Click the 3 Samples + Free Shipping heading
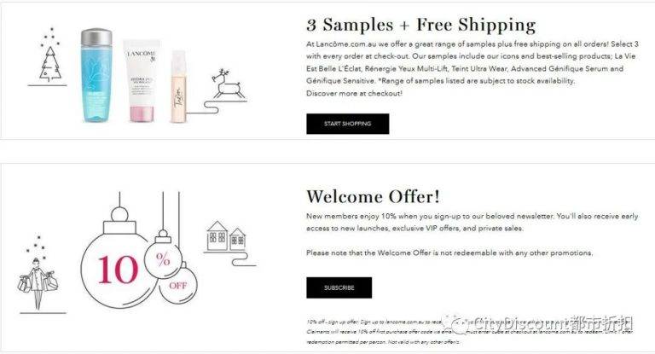This screenshot has height=354, width=655. pyautogui.click(x=421, y=25)
